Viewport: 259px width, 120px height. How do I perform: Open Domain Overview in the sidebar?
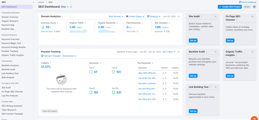(10, 17)
